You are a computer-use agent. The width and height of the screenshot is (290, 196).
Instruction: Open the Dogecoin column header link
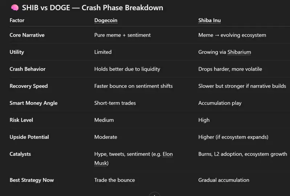click(x=106, y=20)
